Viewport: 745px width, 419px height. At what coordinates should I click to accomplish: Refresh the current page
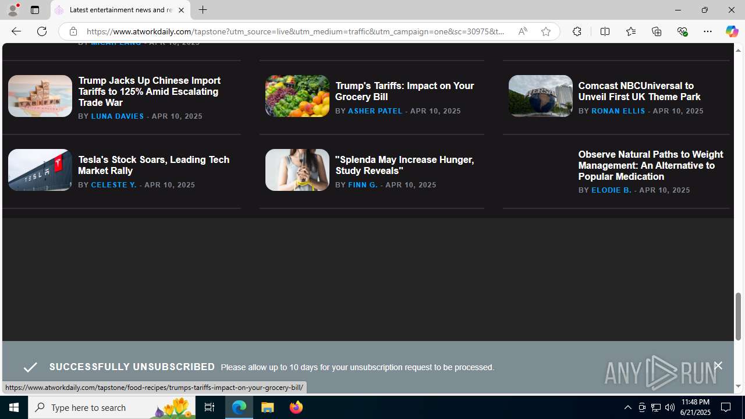pos(41,31)
